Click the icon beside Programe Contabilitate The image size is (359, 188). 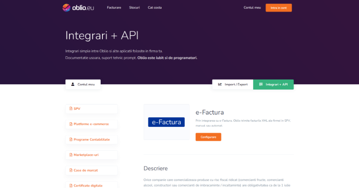pos(71,139)
